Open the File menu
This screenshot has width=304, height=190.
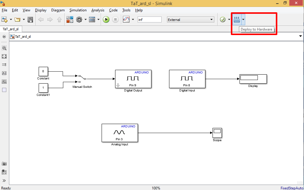(4, 10)
